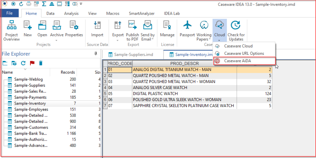Click the PROD_DESCR column header
Image resolution: width=316 pixels, height=158 pixels.
click(x=184, y=64)
